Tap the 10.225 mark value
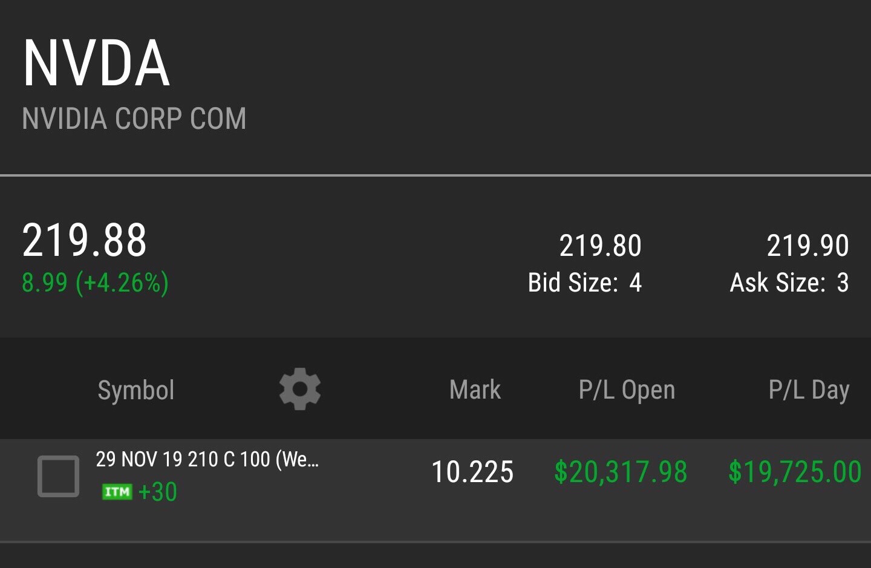The image size is (871, 568). point(472,472)
